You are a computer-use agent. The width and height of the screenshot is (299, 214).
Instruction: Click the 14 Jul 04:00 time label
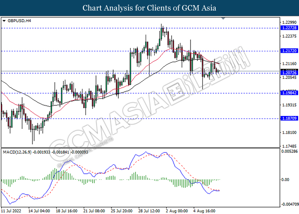coord(39,211)
